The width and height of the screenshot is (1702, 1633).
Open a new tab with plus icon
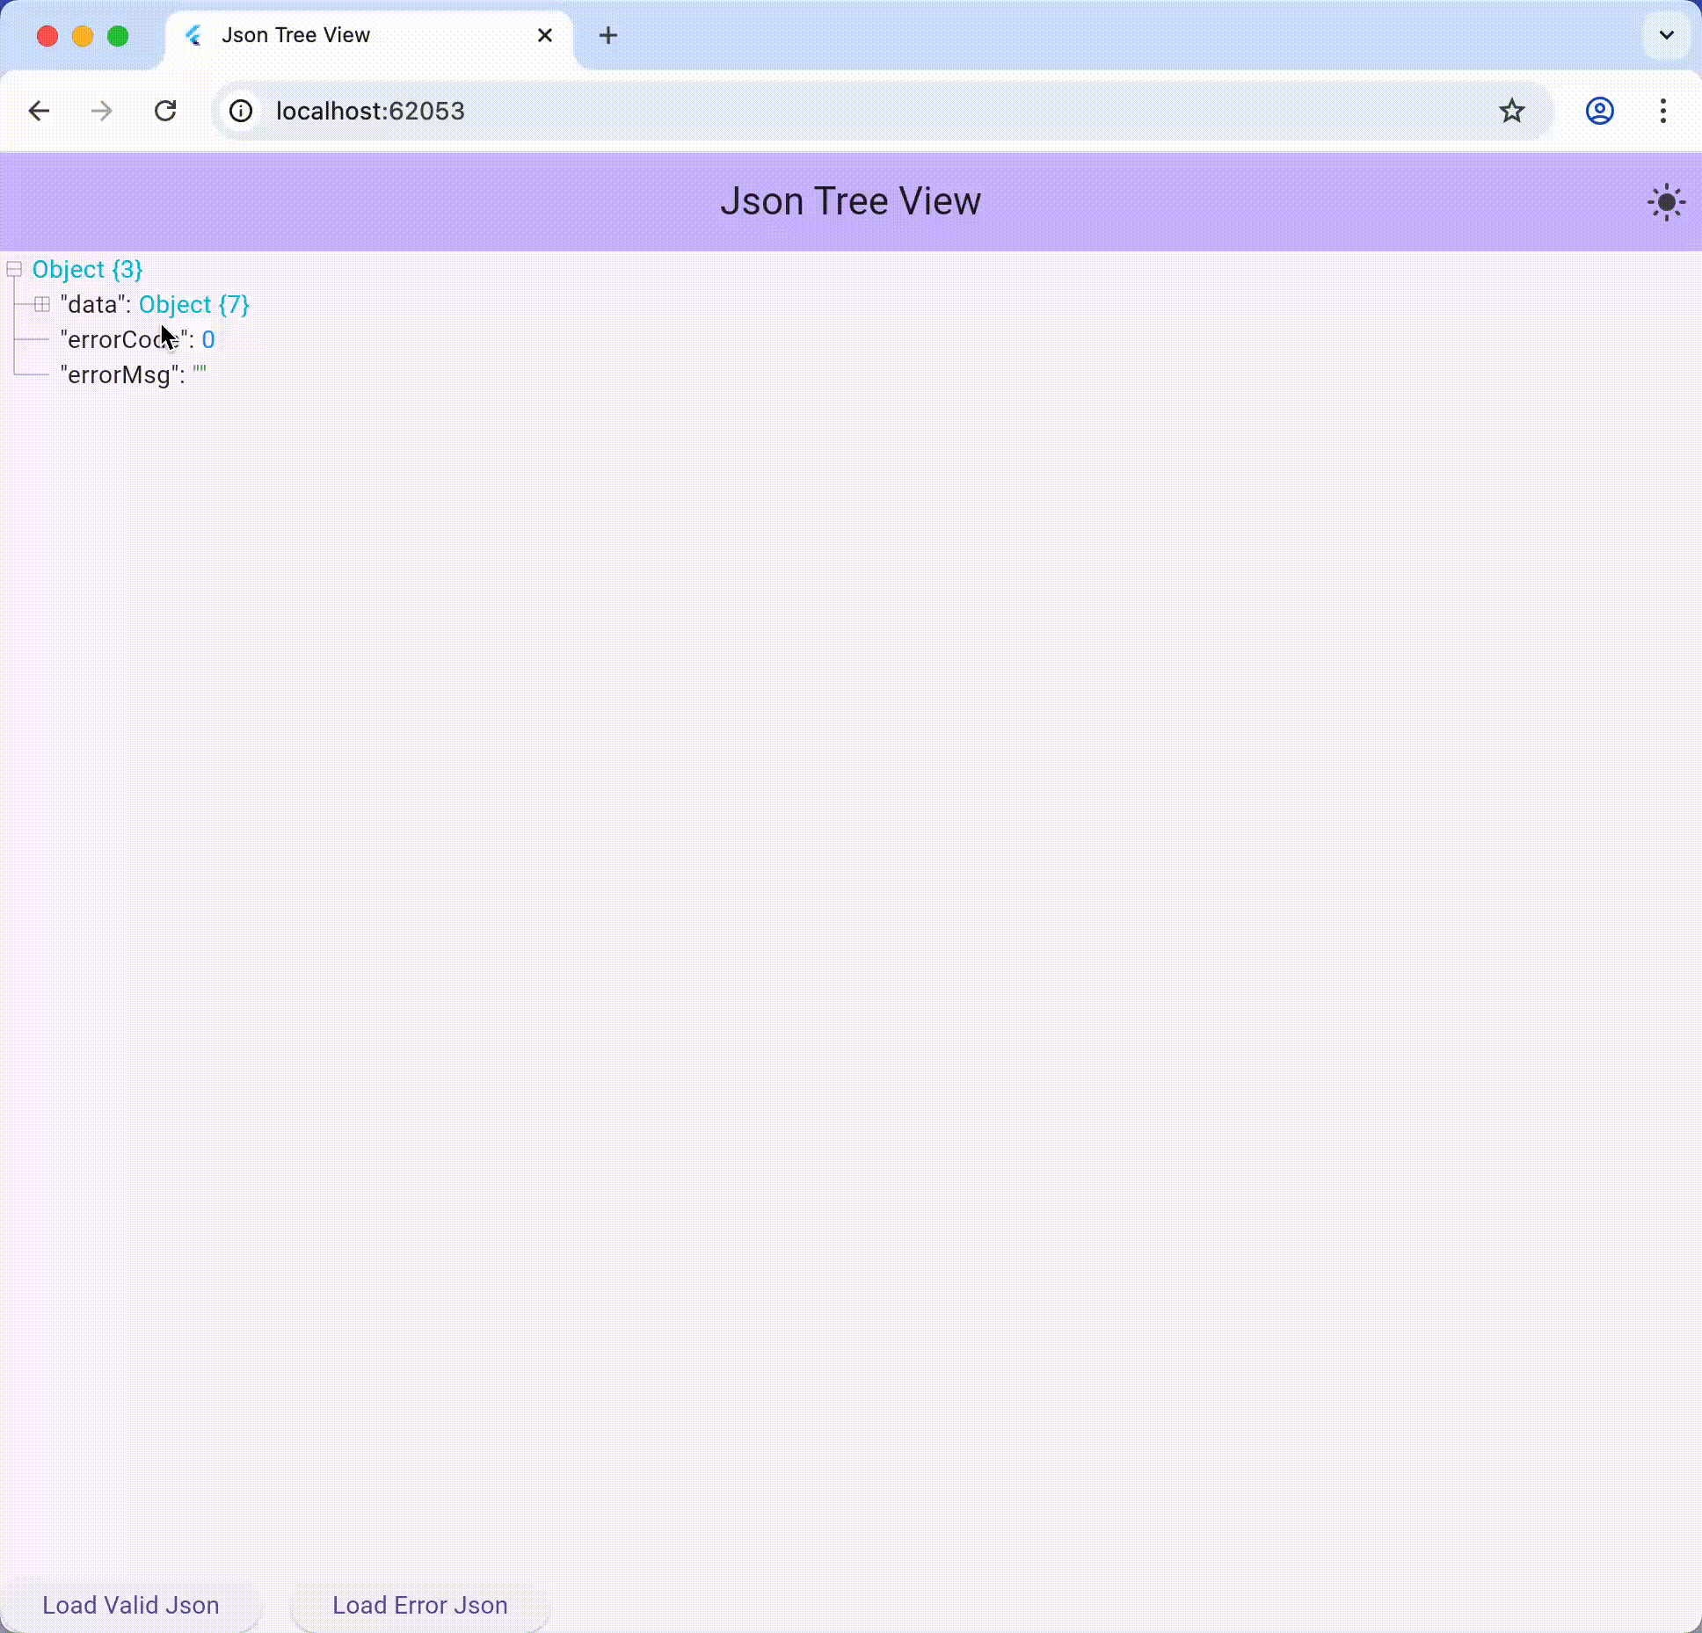tap(607, 35)
